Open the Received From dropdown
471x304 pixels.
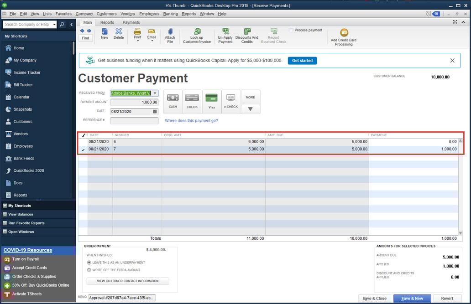coord(155,93)
